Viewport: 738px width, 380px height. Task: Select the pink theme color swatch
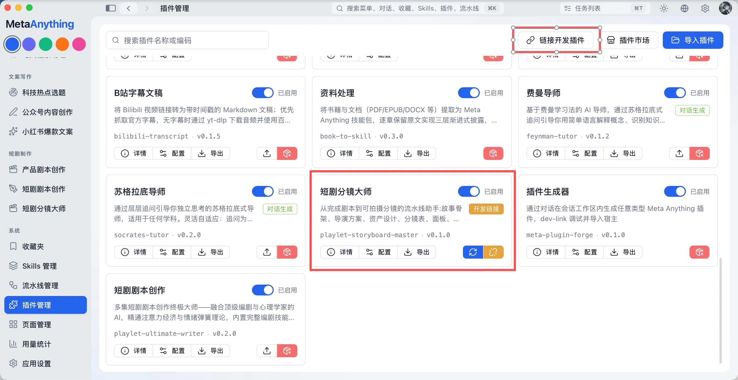point(79,44)
